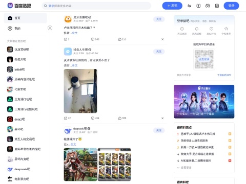The height and width of the screenshot is (184, 246).
Task: Click the swap arrows icon in header
Action: coord(189,6)
